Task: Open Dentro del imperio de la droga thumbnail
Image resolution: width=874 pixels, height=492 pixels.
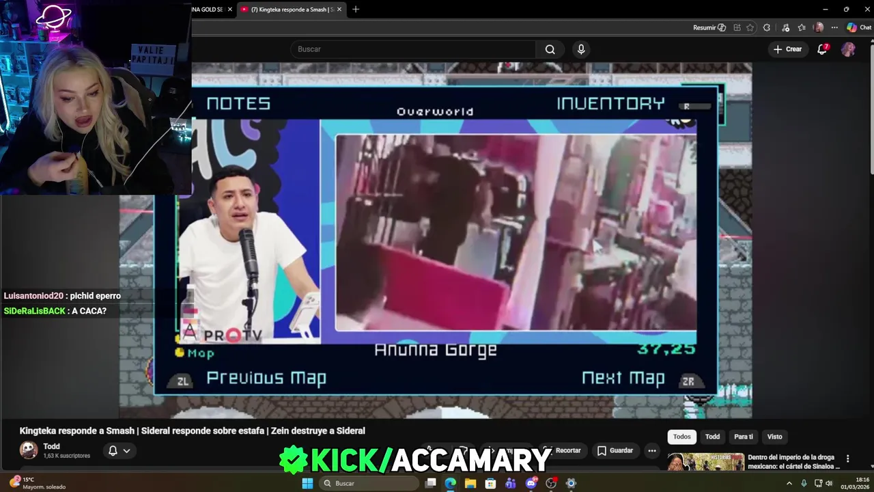Action: (x=705, y=462)
